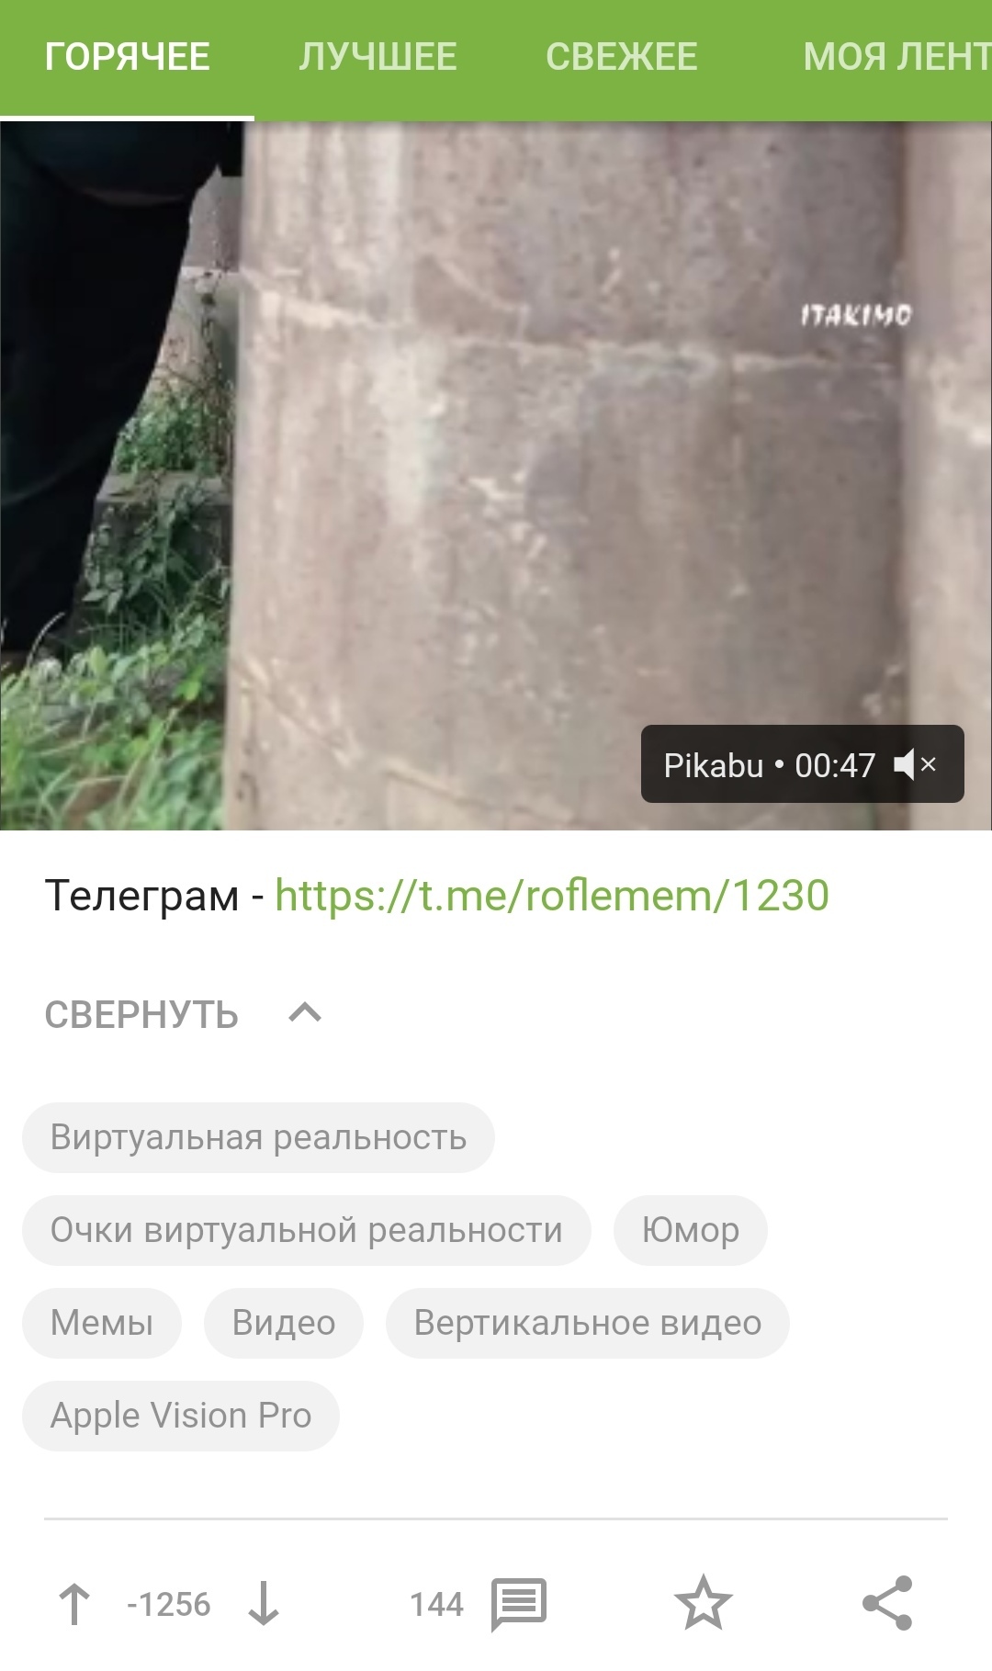Viewport: 992px width, 1671px height.
Task: Select the Виртуальная реальность tag
Action: tap(258, 1137)
